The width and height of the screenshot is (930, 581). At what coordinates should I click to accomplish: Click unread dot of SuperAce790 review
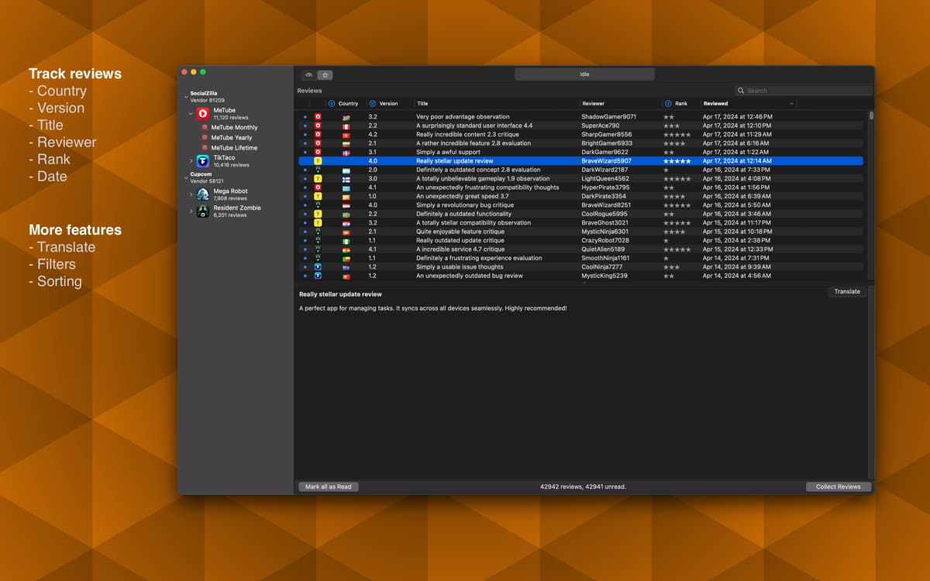pos(305,125)
